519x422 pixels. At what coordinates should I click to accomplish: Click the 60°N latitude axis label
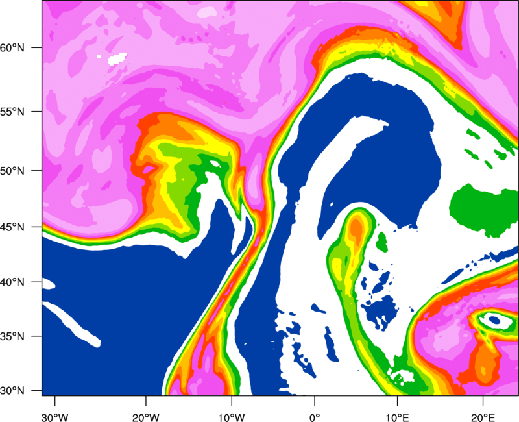[12, 47]
